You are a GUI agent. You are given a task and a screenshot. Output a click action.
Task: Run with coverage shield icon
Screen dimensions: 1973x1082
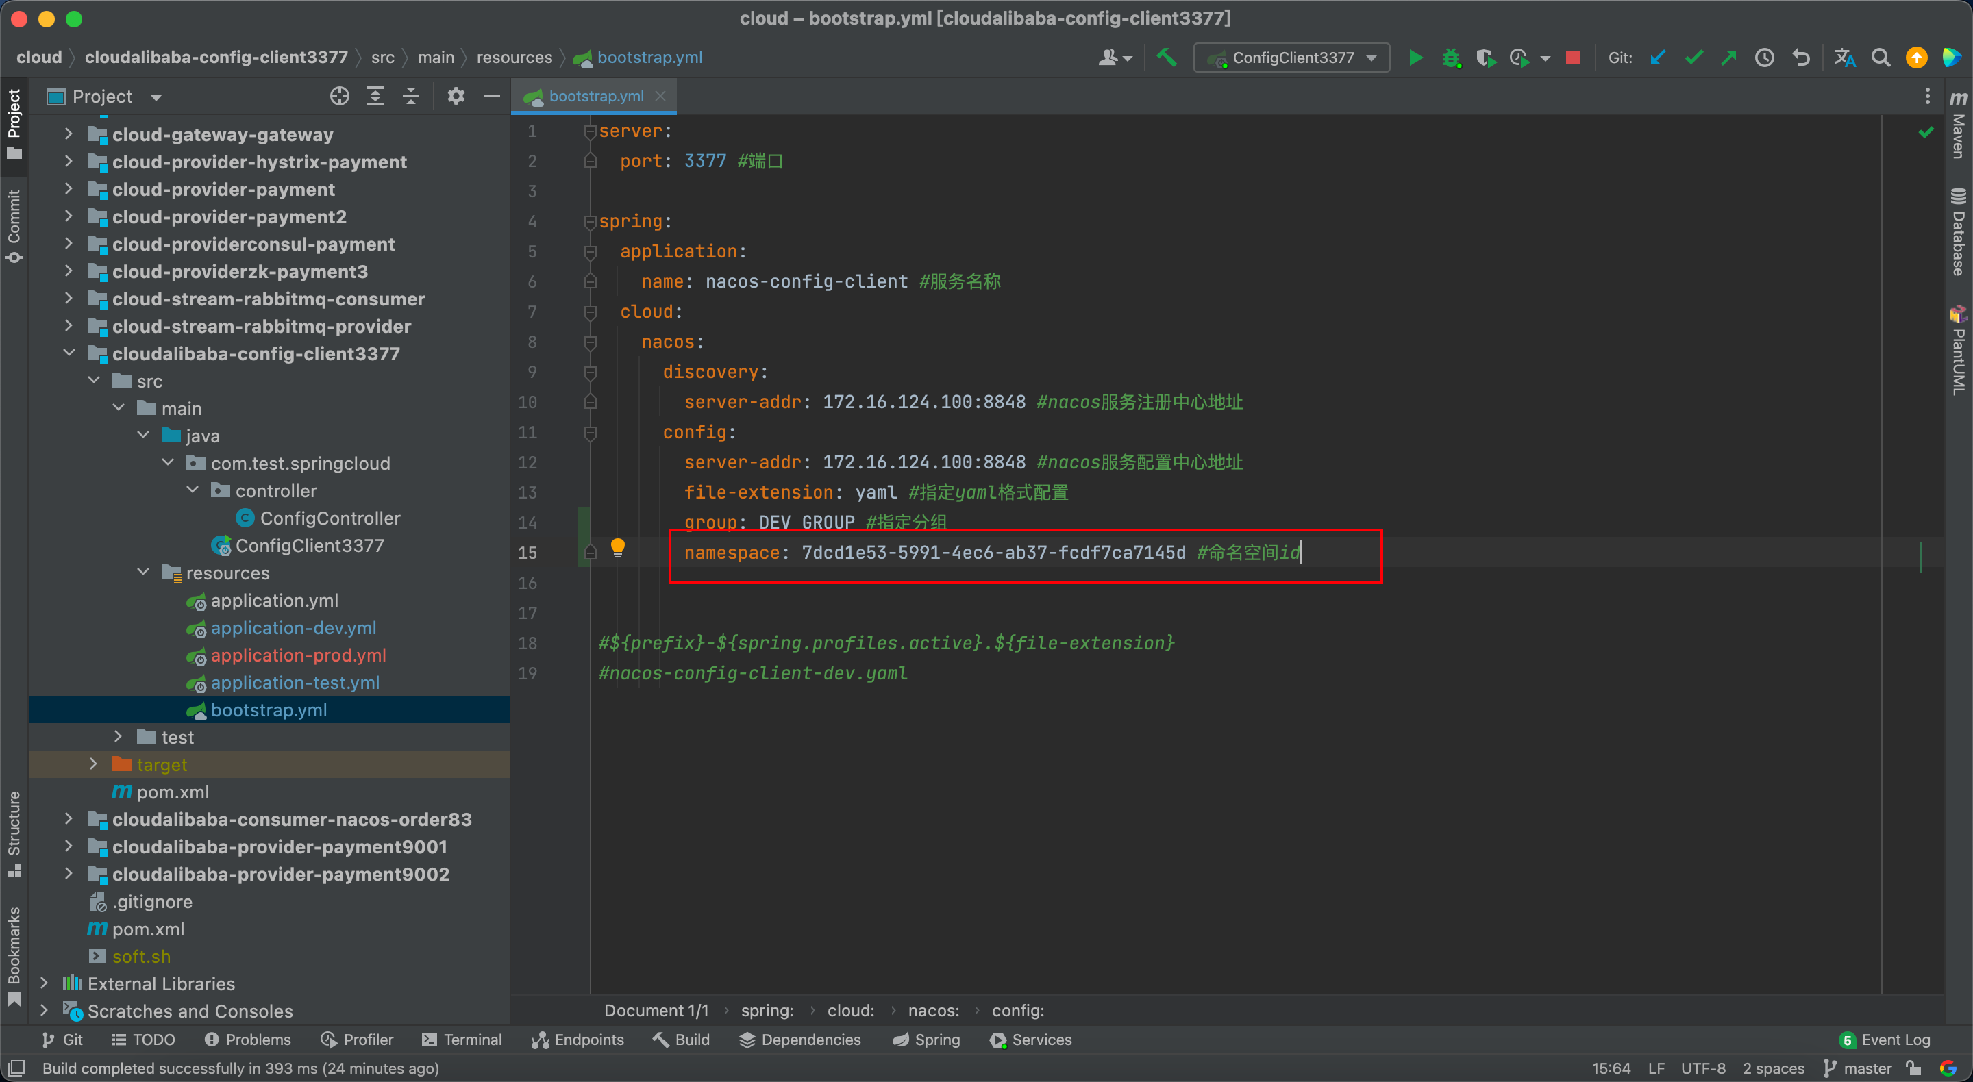tap(1485, 58)
